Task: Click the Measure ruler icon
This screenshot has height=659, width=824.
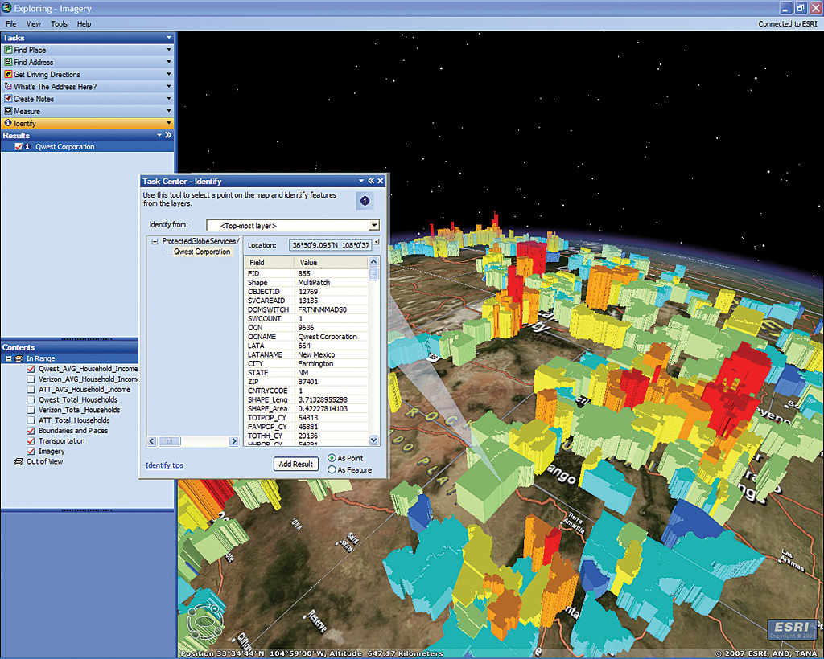Action: tap(8, 111)
